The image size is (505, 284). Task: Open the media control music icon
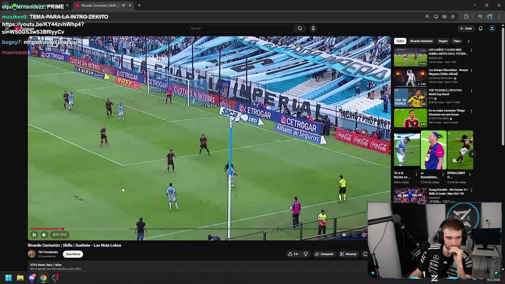pos(480,17)
